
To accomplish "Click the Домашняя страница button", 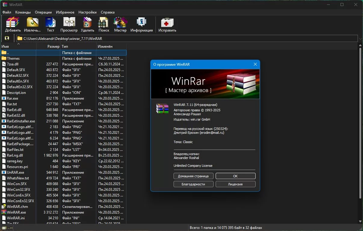I will [193, 176].
